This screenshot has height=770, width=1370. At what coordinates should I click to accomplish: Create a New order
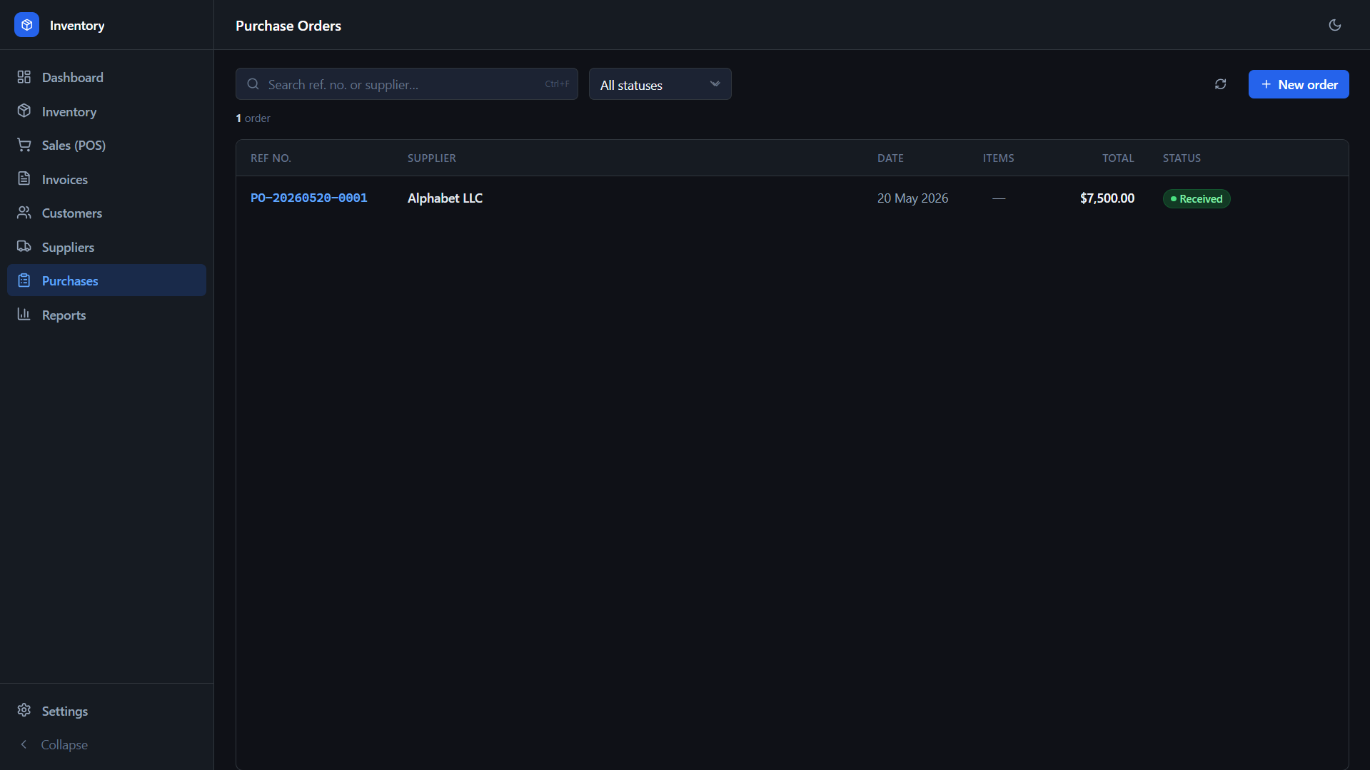point(1298,84)
